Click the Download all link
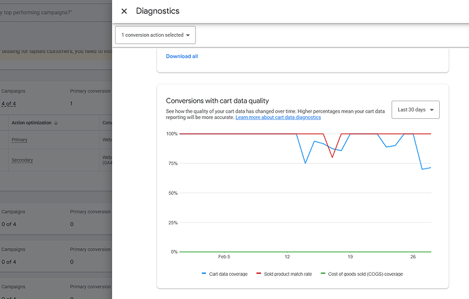The width and height of the screenshot is (469, 299). click(182, 56)
